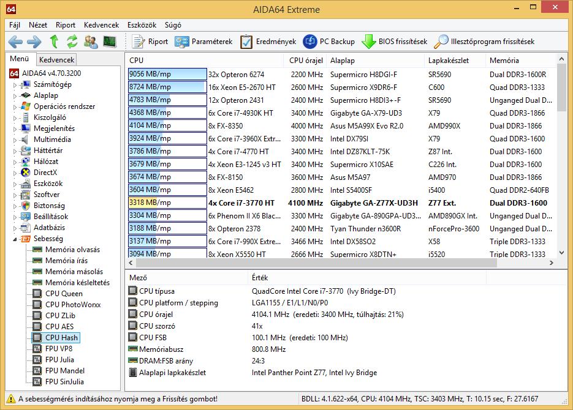Screen dimensions: 573x410
Task: Expand the Multimédia tree node
Action: (x=15, y=140)
